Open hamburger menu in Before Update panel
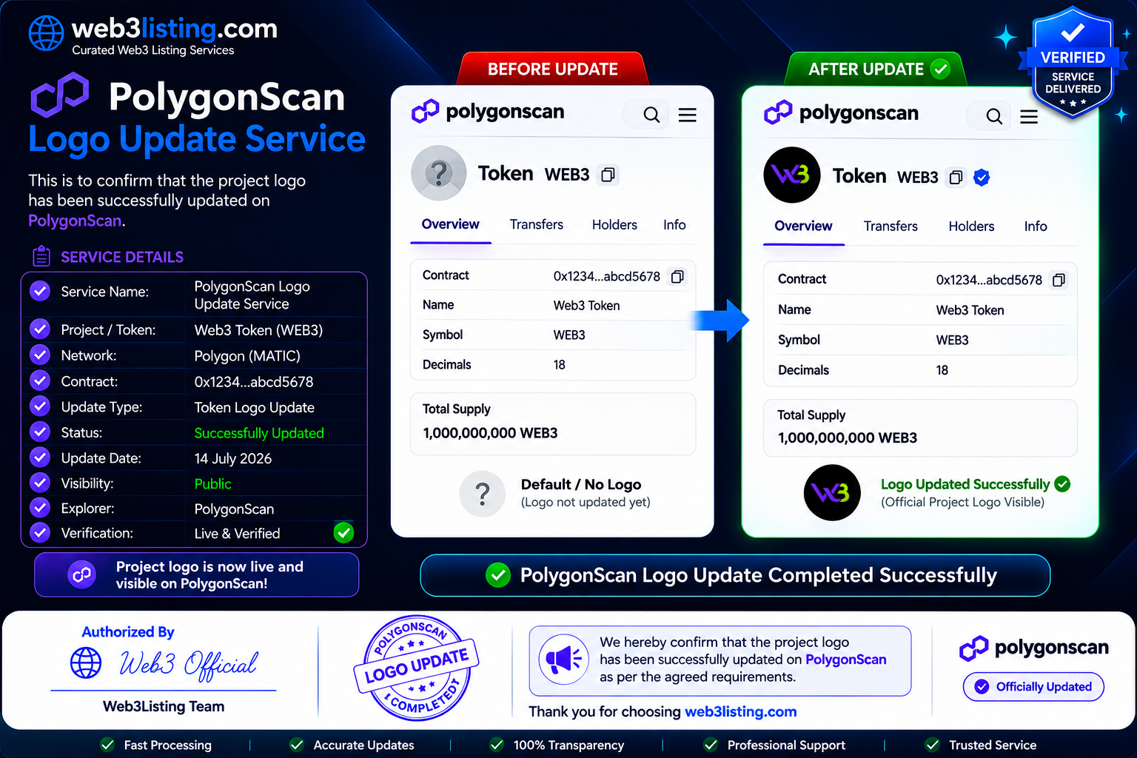 pyautogui.click(x=688, y=115)
